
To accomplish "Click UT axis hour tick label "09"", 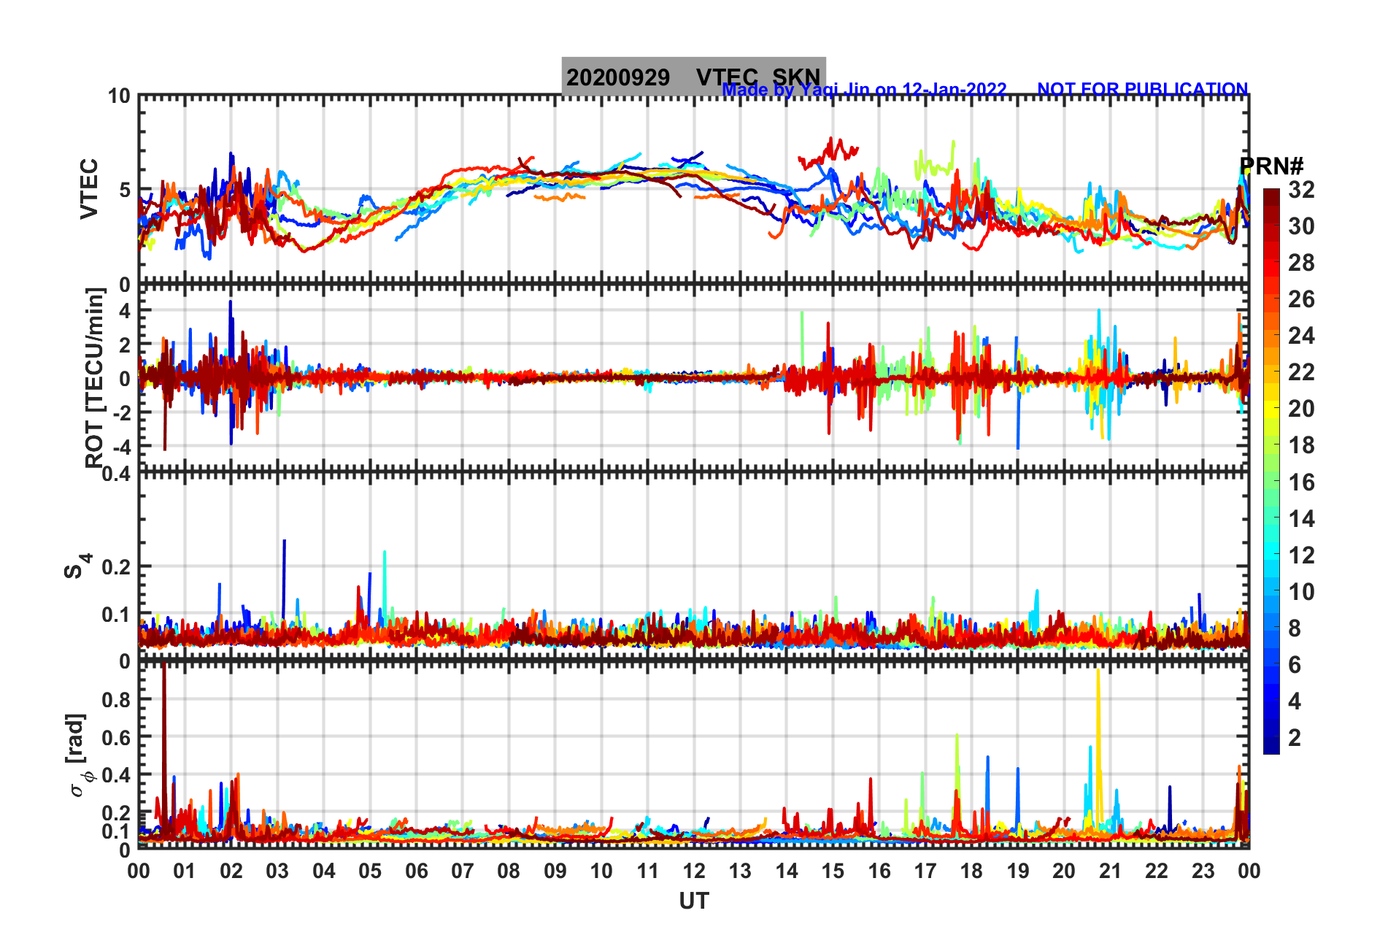I will (x=555, y=871).
